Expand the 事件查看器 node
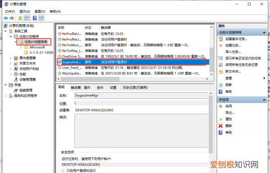Image resolution: width=270 pixels, height=173 pixels. [x=11, y=58]
